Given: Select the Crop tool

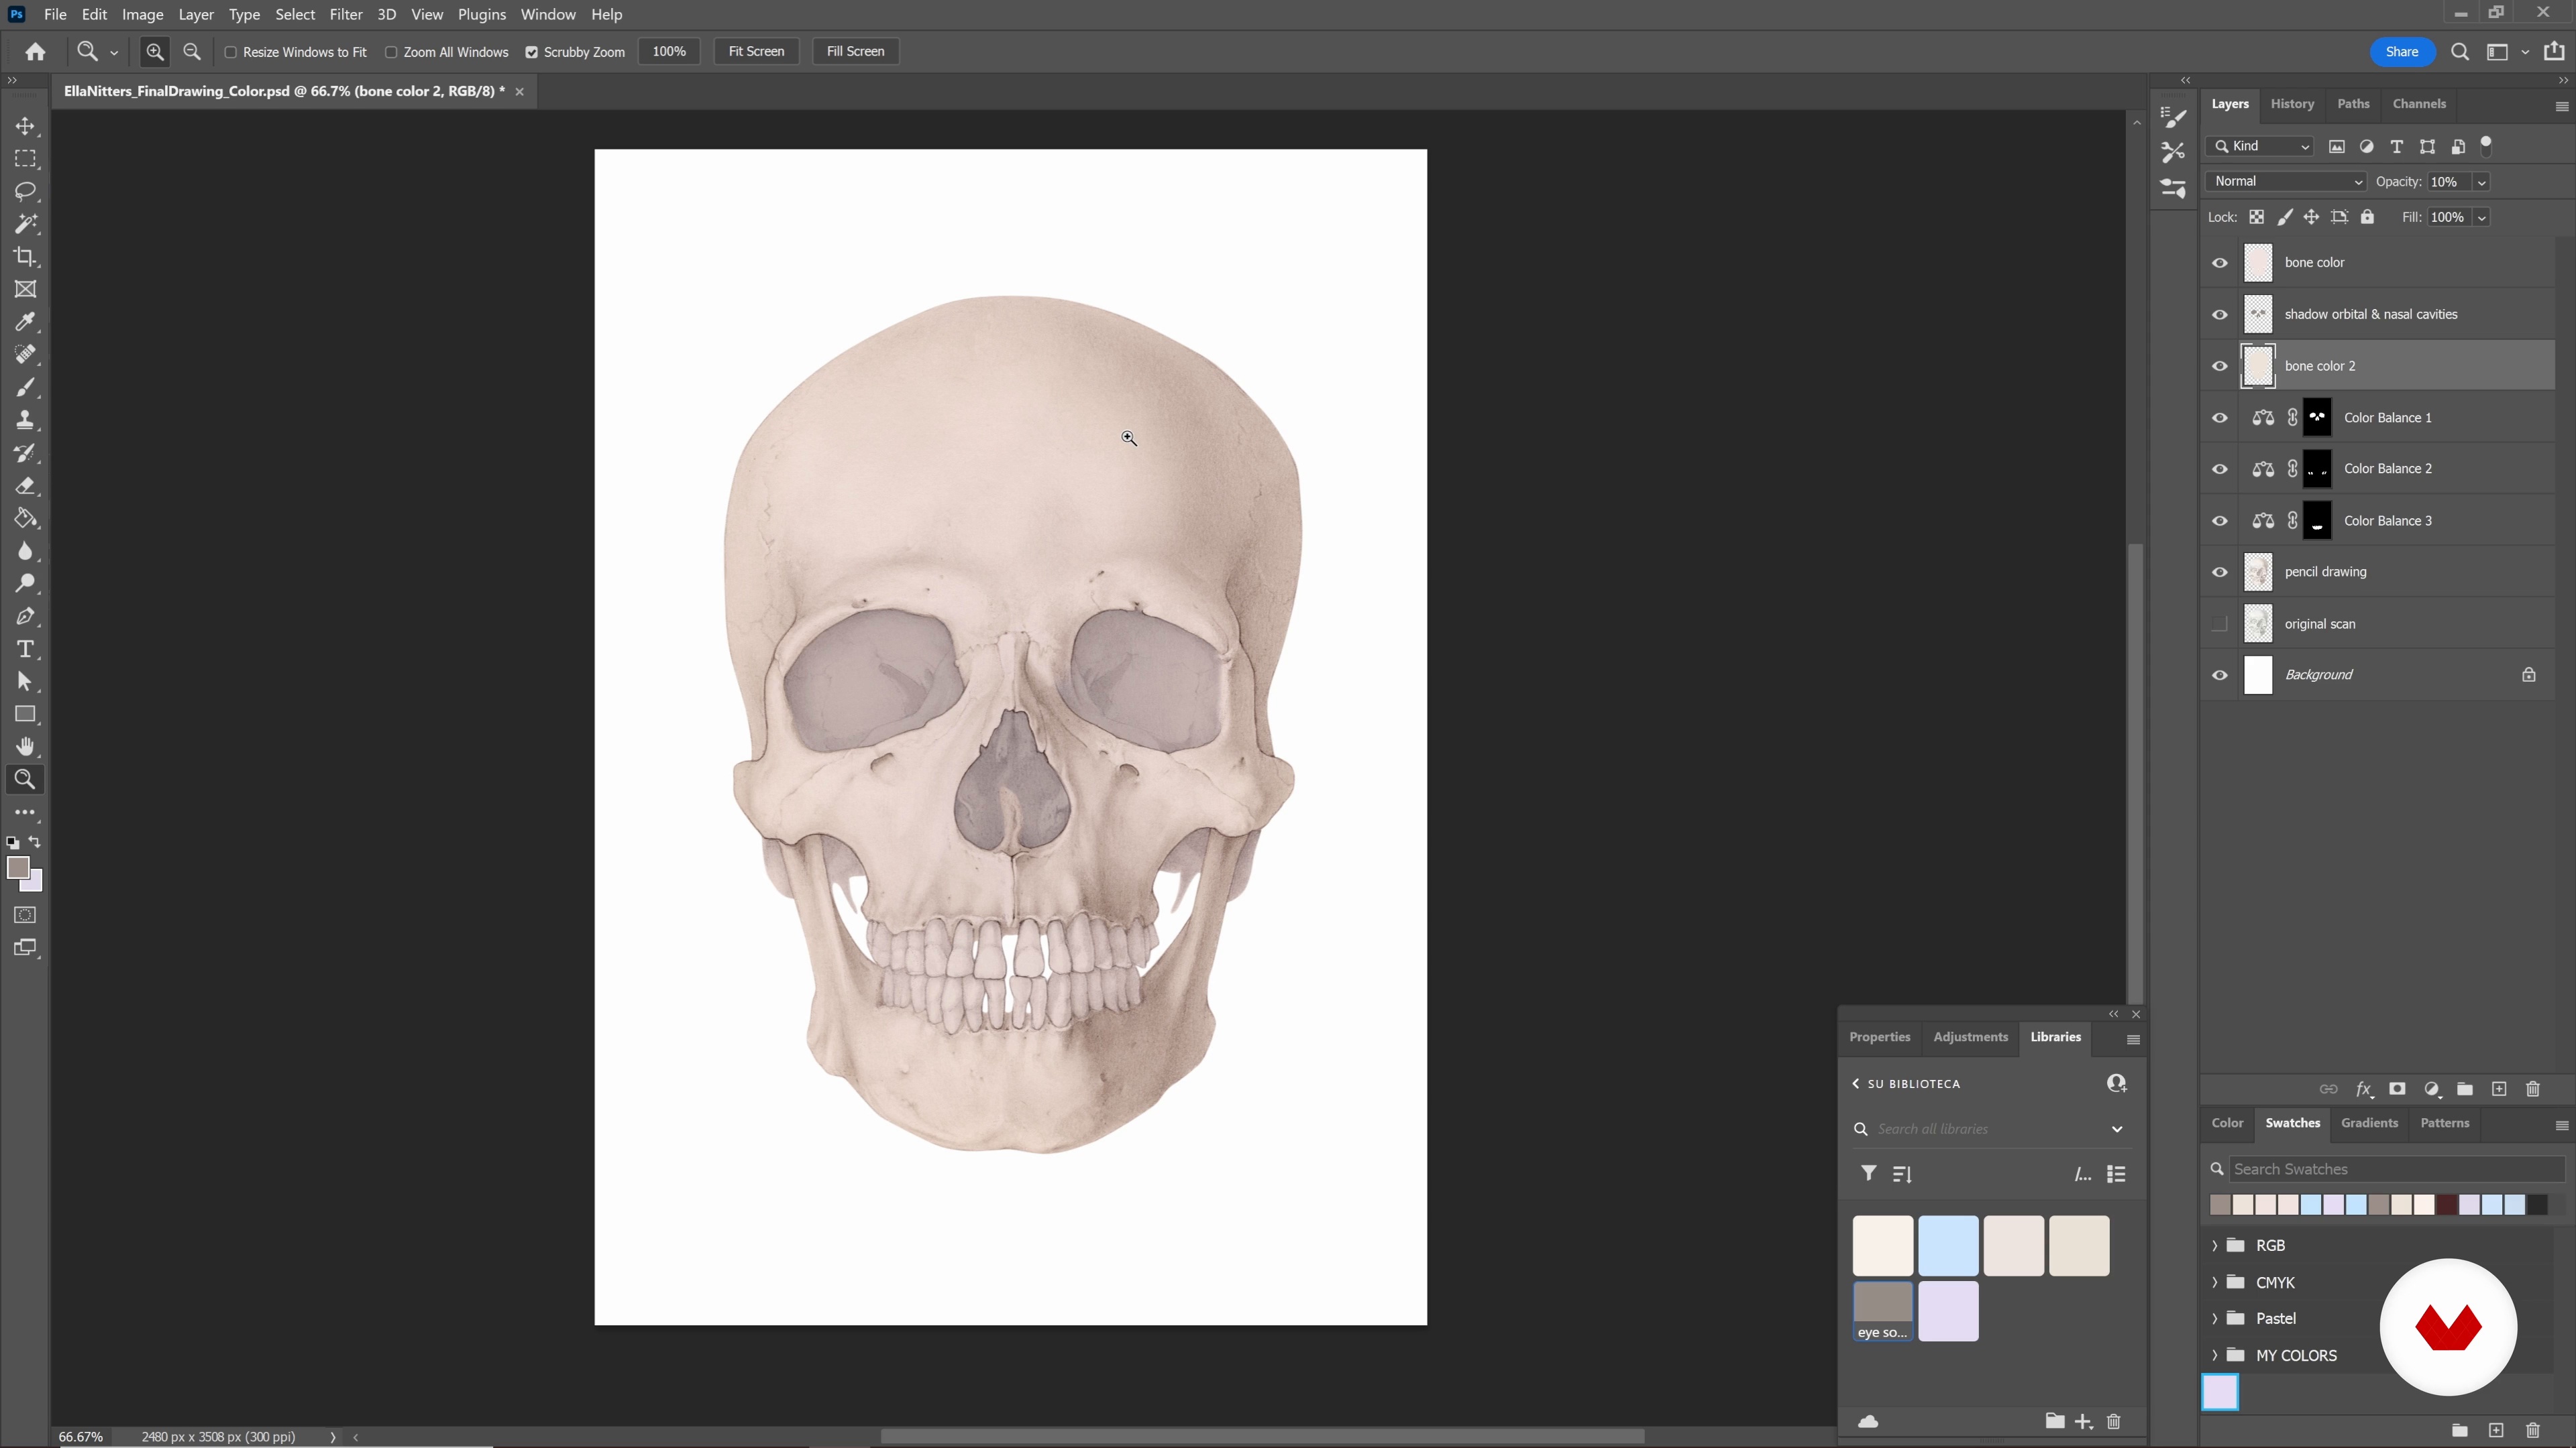Looking at the screenshot, I should [x=25, y=257].
